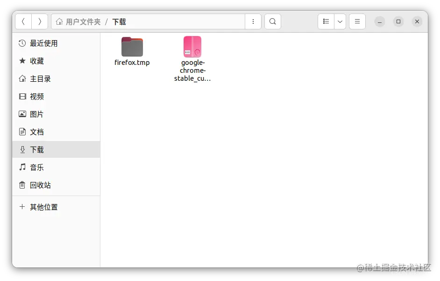Open the hamburger main menu
The height and width of the screenshot is (281, 440).
coord(357,21)
